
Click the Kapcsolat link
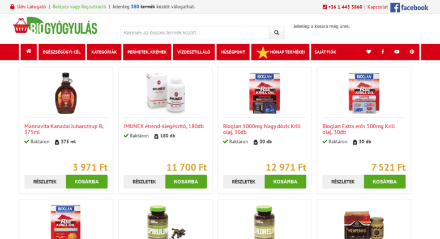377,7
